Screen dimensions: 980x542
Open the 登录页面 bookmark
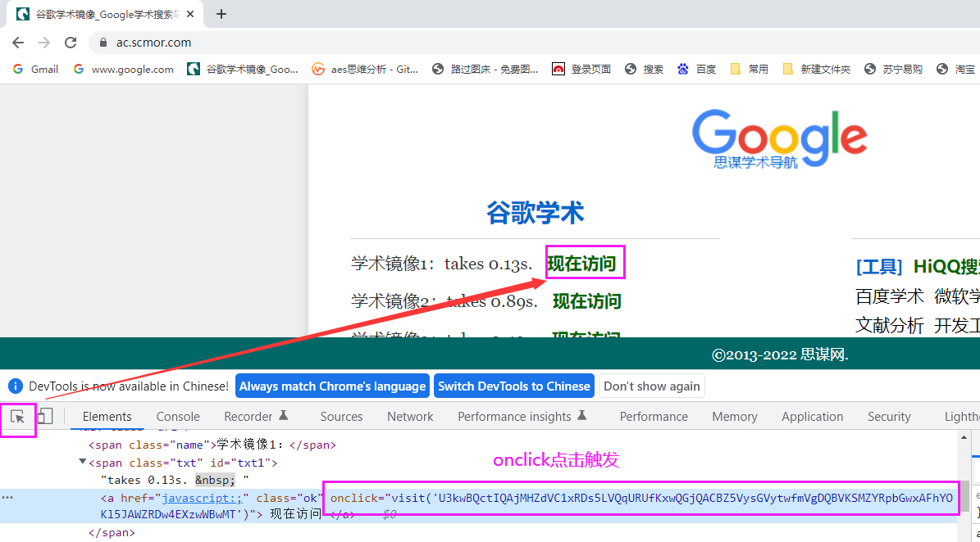tap(581, 70)
